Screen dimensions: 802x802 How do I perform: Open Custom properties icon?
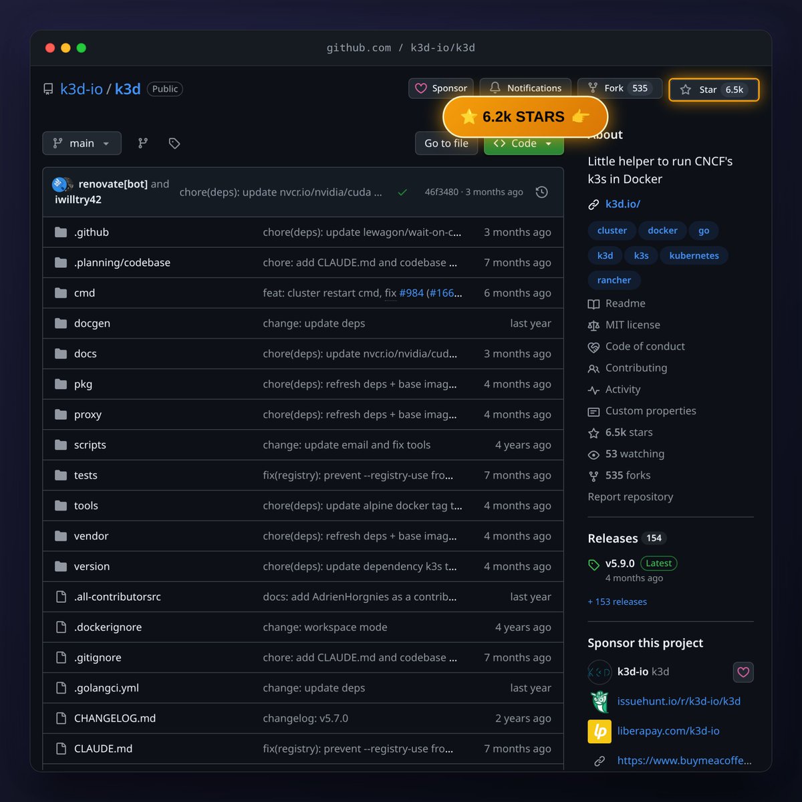pyautogui.click(x=593, y=412)
